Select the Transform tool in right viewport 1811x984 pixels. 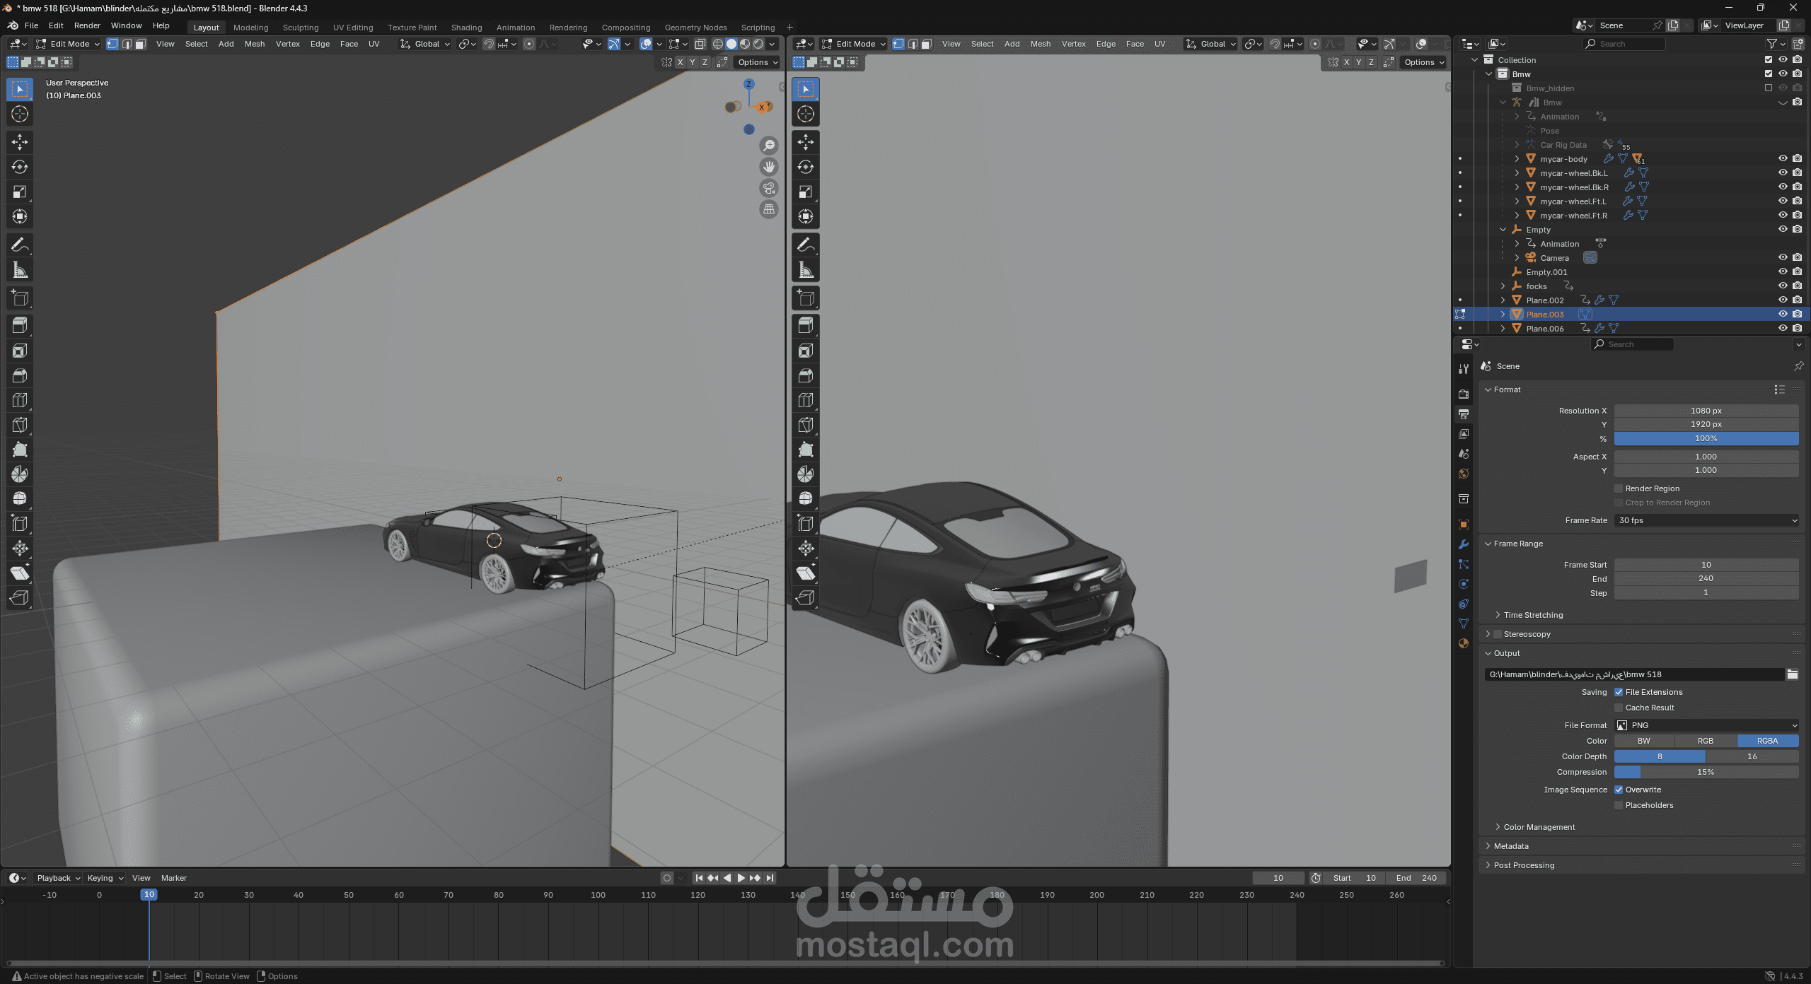(x=806, y=216)
